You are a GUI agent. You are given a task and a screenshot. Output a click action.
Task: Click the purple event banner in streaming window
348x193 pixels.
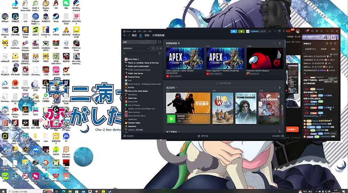[x=320, y=37]
